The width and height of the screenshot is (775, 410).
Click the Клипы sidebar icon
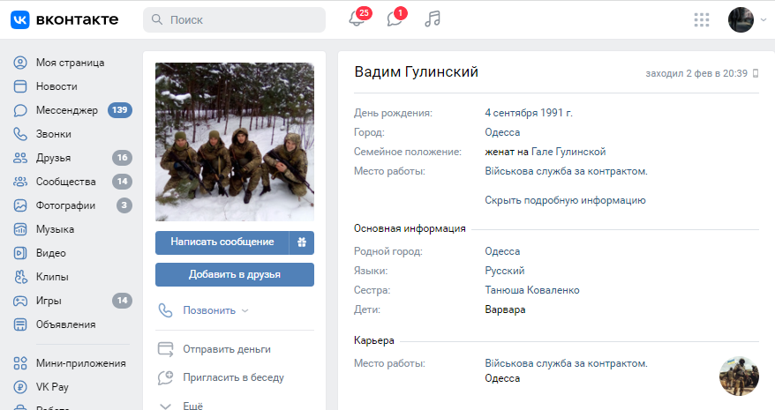point(20,277)
